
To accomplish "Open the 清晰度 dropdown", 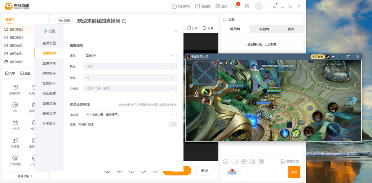I will coord(130,115).
